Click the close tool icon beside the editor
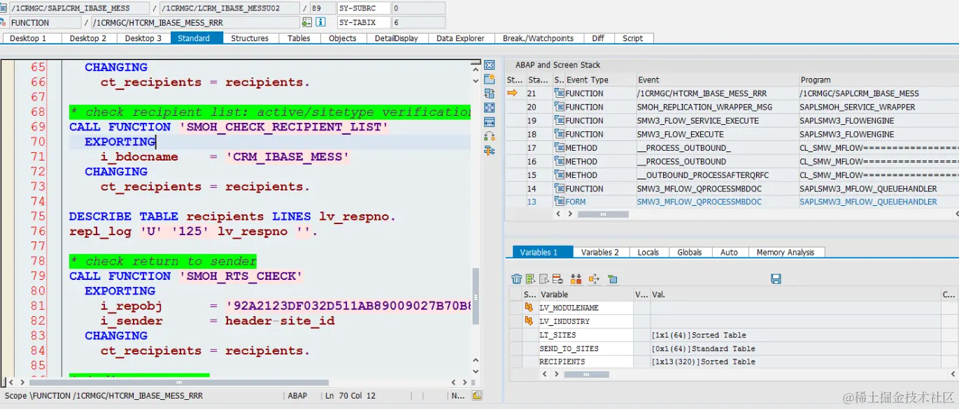Screen dimensions: 959x409 490,65
